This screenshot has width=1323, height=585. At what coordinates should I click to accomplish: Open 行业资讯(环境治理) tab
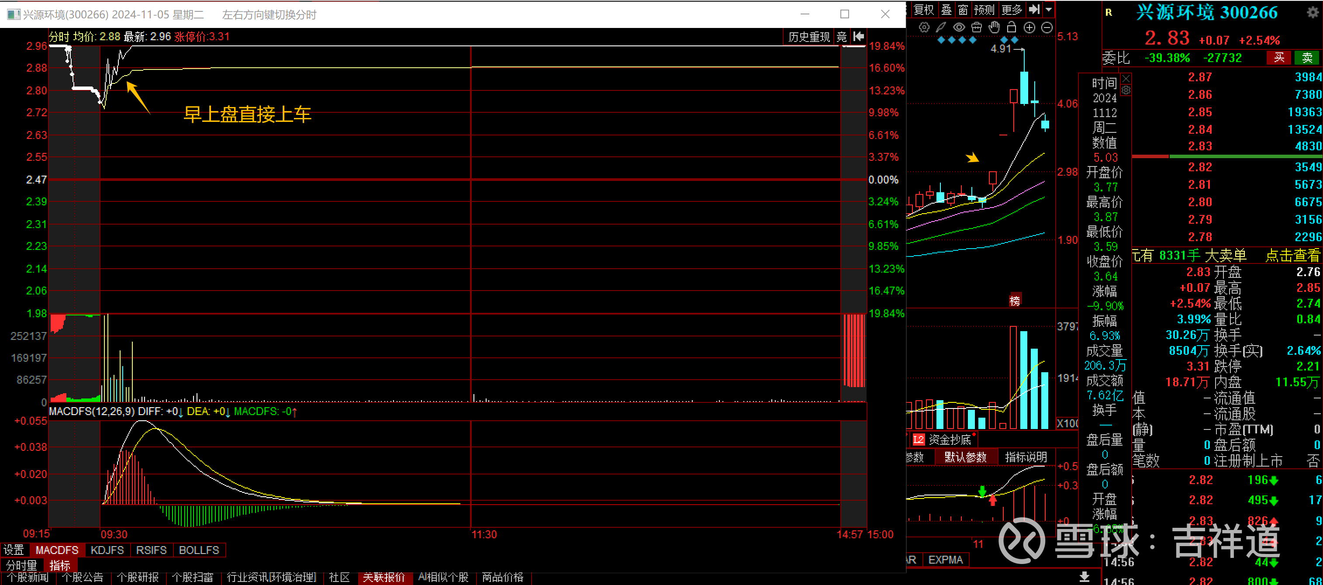(x=272, y=578)
